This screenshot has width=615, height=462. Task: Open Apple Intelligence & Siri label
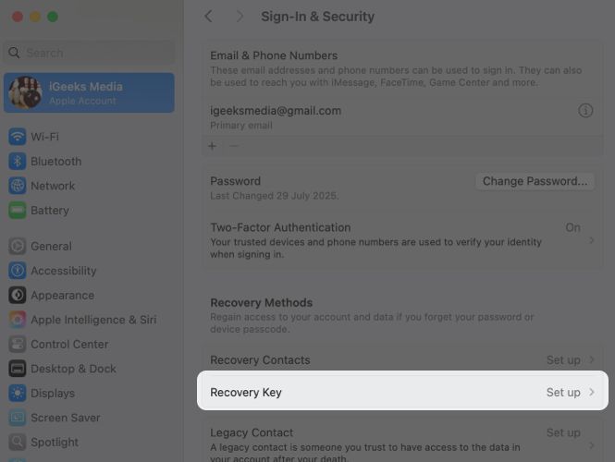click(93, 320)
